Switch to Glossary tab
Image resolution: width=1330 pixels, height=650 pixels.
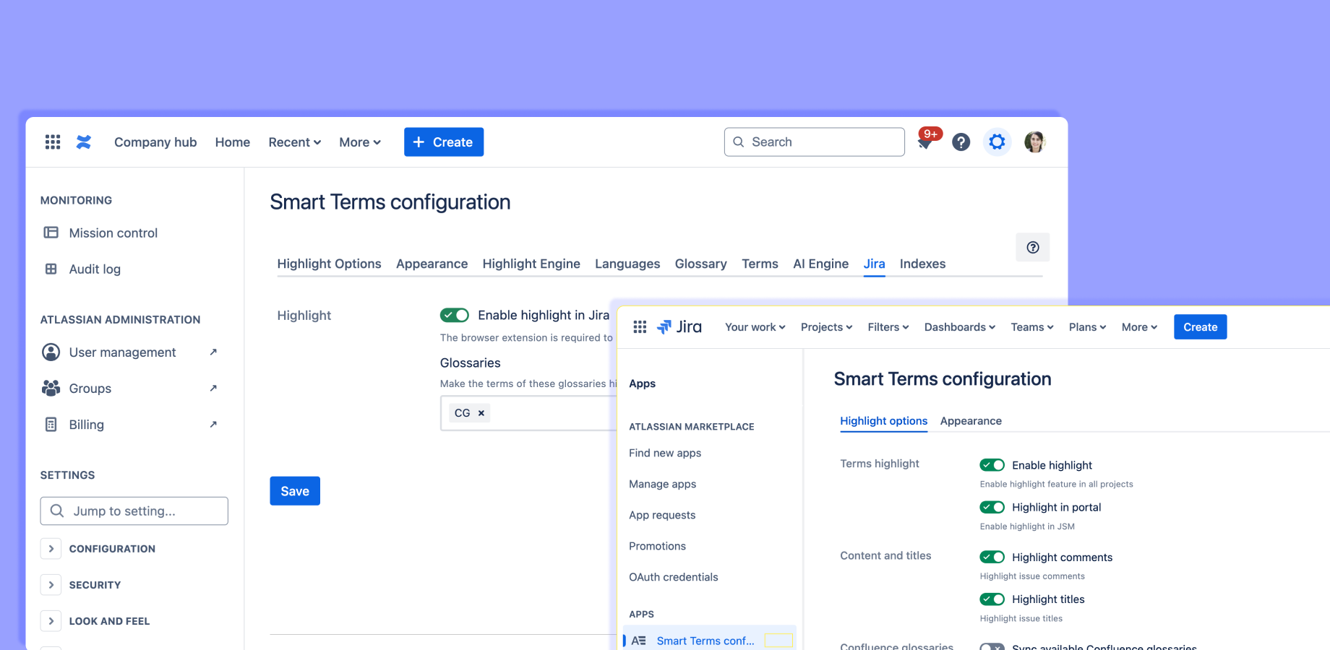tap(700, 264)
